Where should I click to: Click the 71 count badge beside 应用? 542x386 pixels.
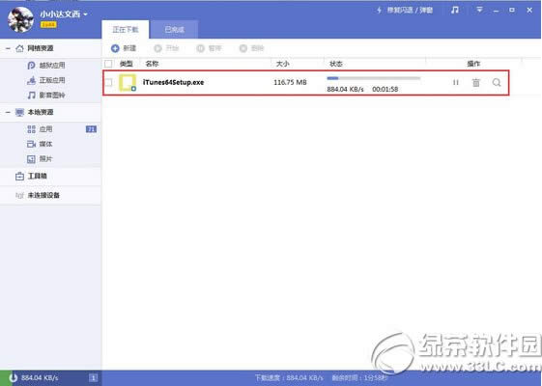(91, 129)
